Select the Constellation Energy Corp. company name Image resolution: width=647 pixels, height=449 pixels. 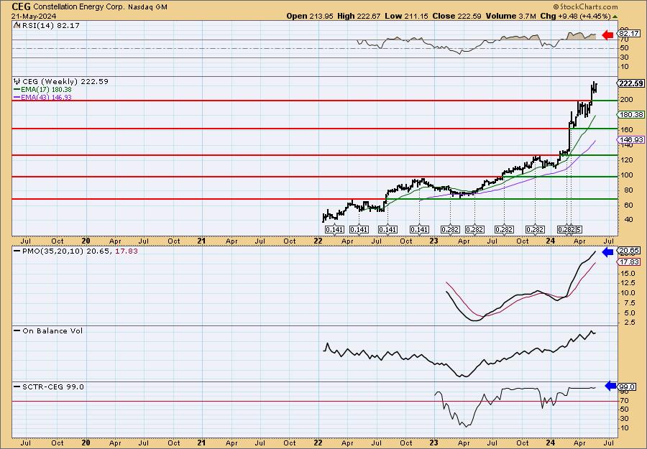tap(78, 7)
